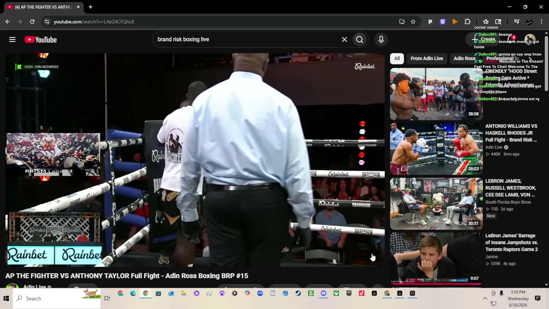Image resolution: width=549 pixels, height=309 pixels.
Task: Bookmark this page with the star
Action: (x=413, y=21)
